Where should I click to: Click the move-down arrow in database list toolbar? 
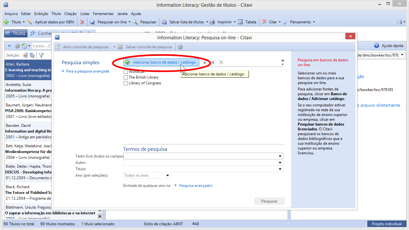[x=213, y=63]
